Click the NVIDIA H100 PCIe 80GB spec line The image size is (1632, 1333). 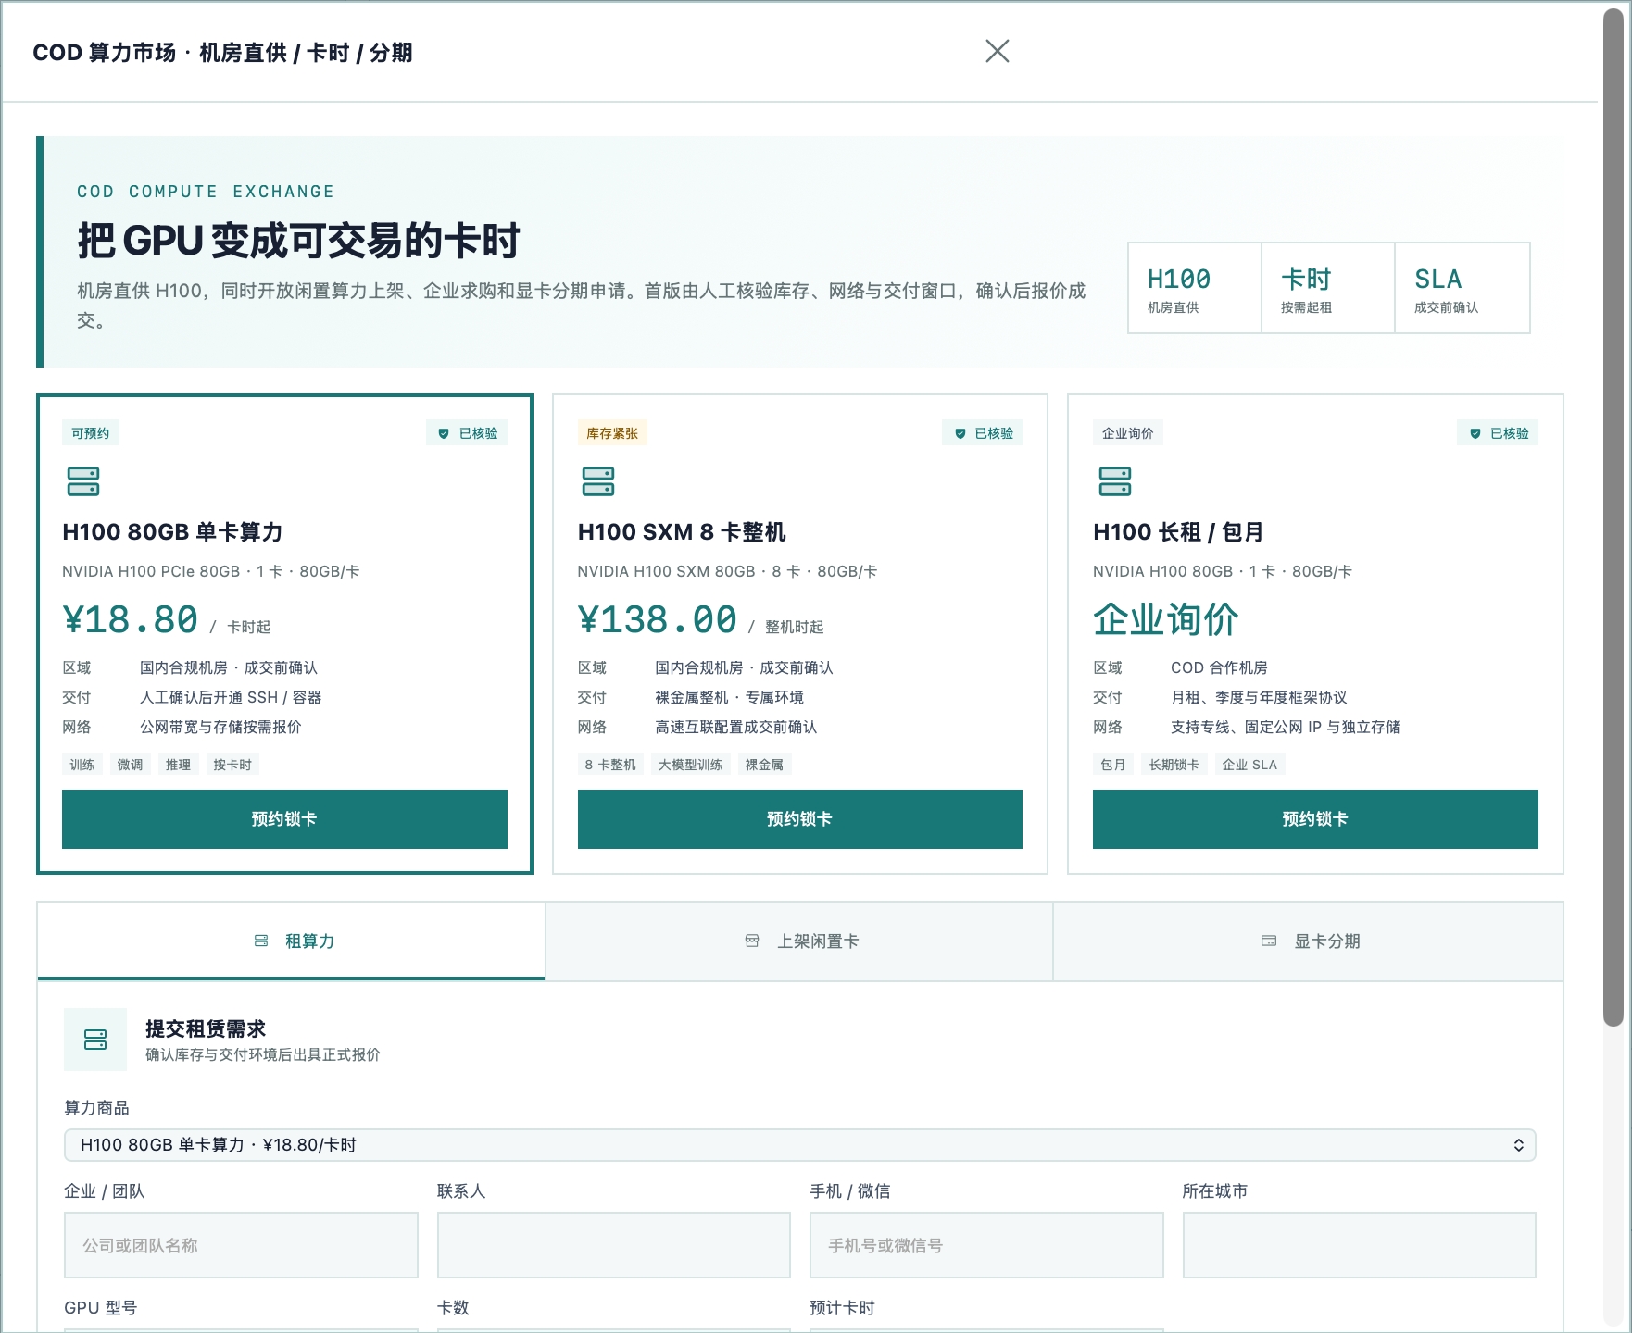tap(211, 571)
